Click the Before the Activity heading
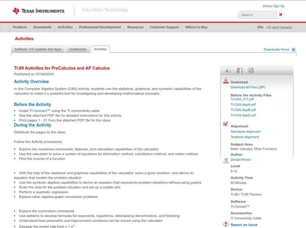The width and height of the screenshot is (306, 228). click(x=33, y=104)
